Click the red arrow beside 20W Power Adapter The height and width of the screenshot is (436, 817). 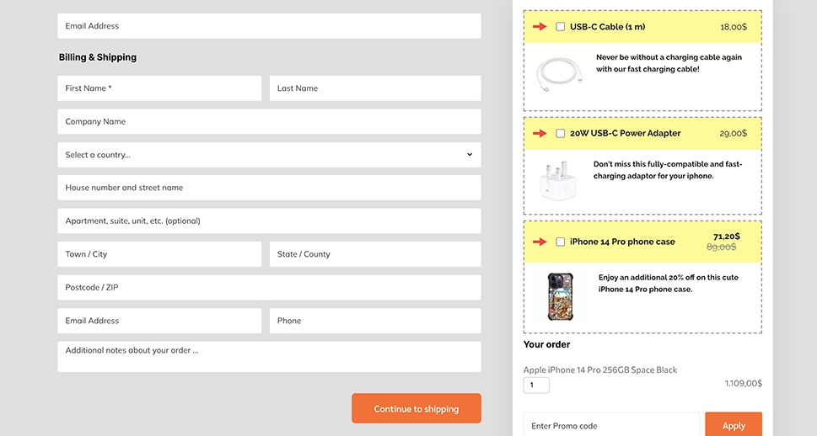click(540, 134)
